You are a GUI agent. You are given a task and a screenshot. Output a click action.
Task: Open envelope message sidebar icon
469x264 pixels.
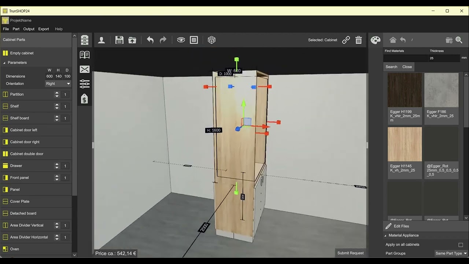(x=85, y=69)
